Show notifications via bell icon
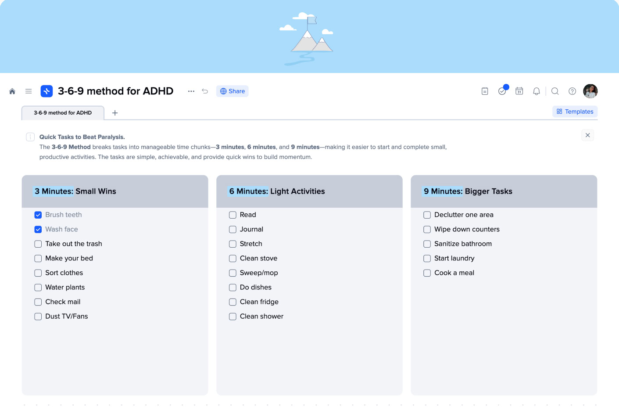The image size is (619, 407). pos(537,91)
